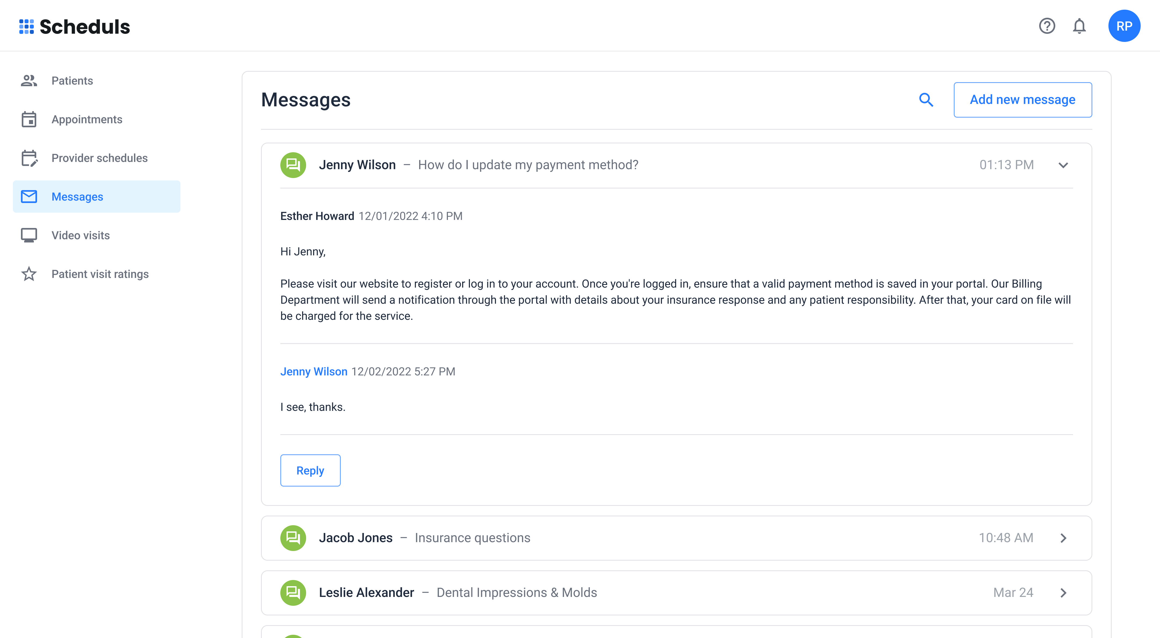1160x638 pixels.
Task: Open the notifications bell
Action: [1079, 26]
